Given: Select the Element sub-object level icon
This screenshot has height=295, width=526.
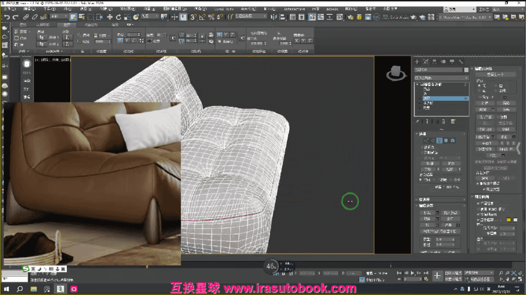Looking at the screenshot, I should pos(453,140).
